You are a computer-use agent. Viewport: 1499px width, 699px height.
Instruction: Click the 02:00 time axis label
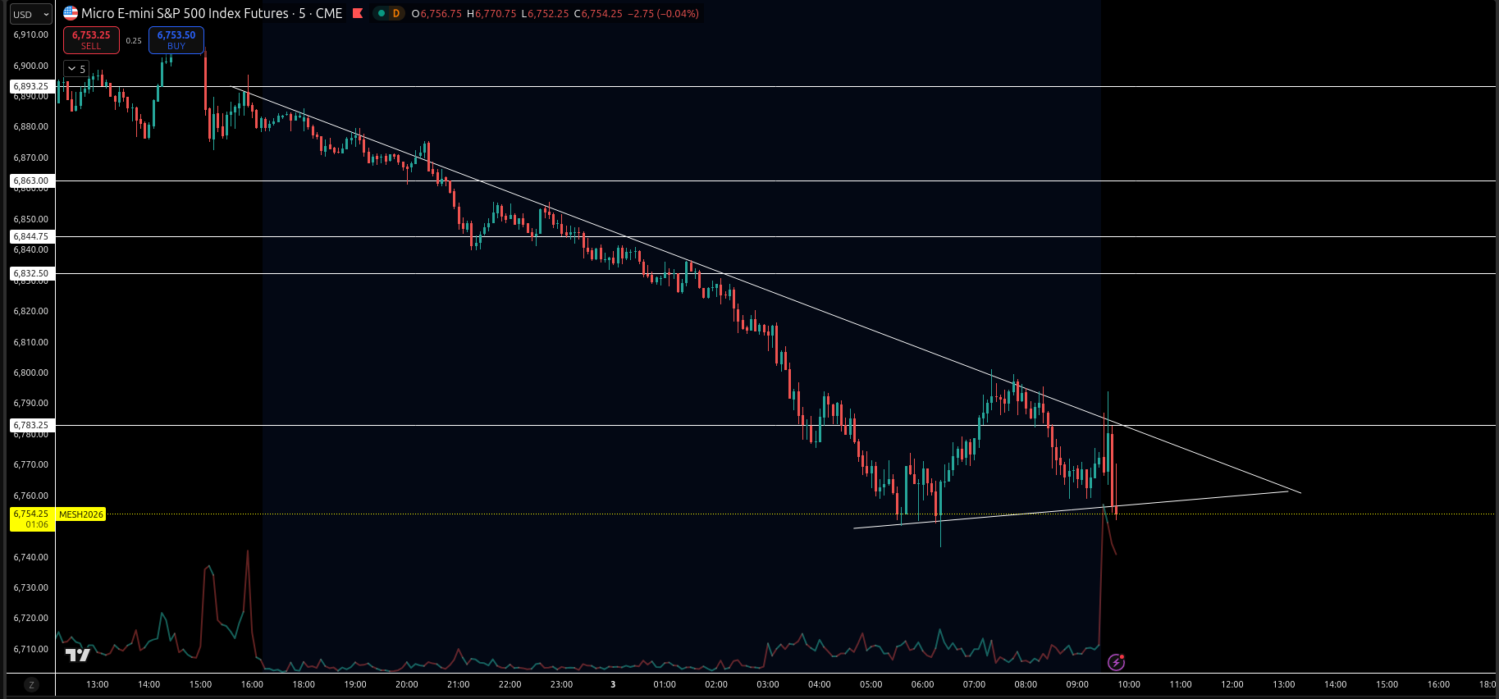coord(716,684)
